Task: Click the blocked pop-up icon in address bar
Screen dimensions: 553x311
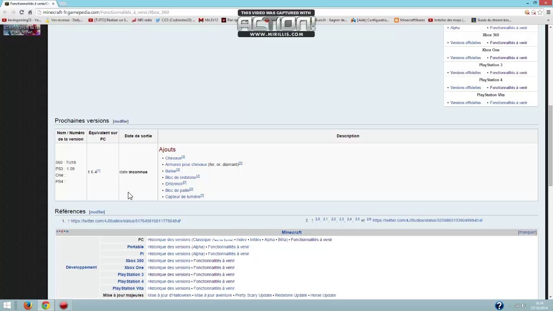Action: [534, 12]
